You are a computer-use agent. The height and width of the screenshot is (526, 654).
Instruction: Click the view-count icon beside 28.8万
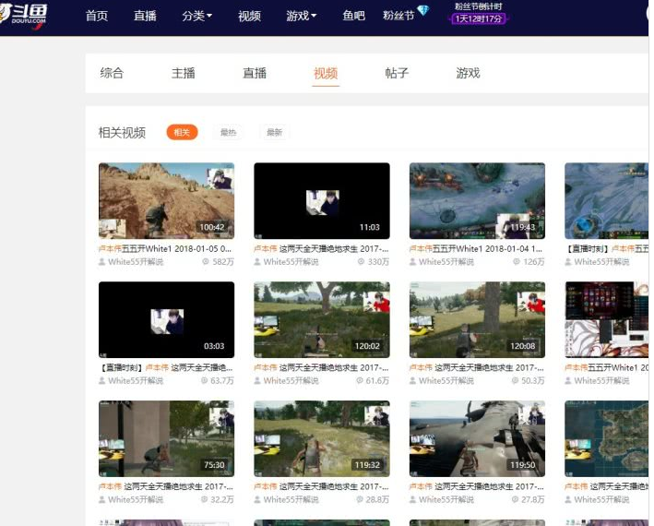(360, 500)
